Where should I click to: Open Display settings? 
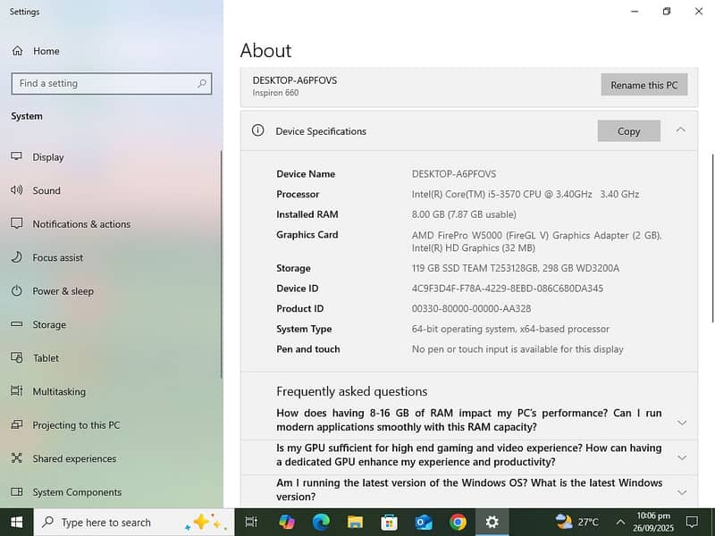48,157
